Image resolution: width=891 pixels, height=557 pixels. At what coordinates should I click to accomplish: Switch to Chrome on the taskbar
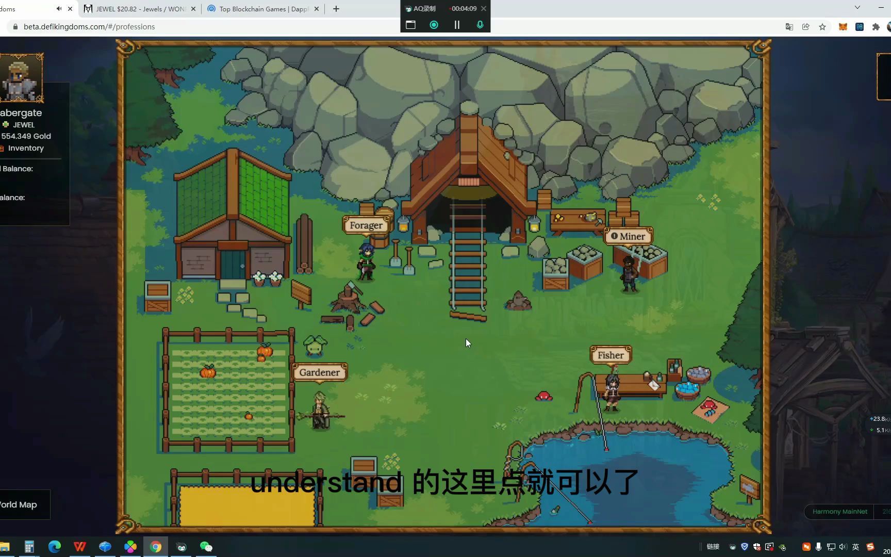pyautogui.click(x=156, y=547)
